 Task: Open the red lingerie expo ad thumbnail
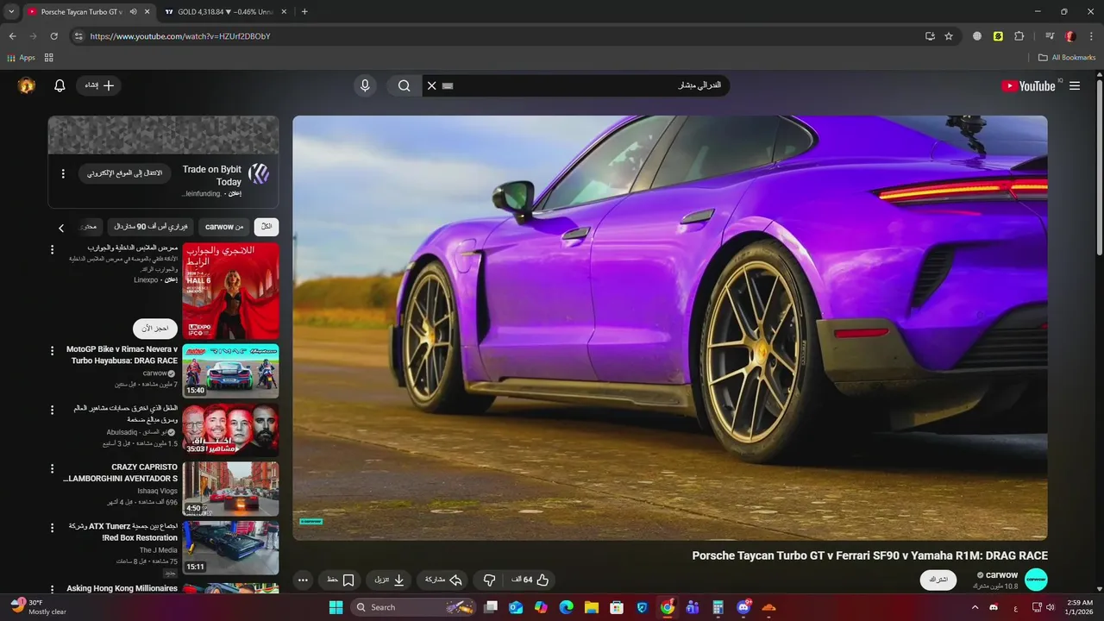point(230,292)
